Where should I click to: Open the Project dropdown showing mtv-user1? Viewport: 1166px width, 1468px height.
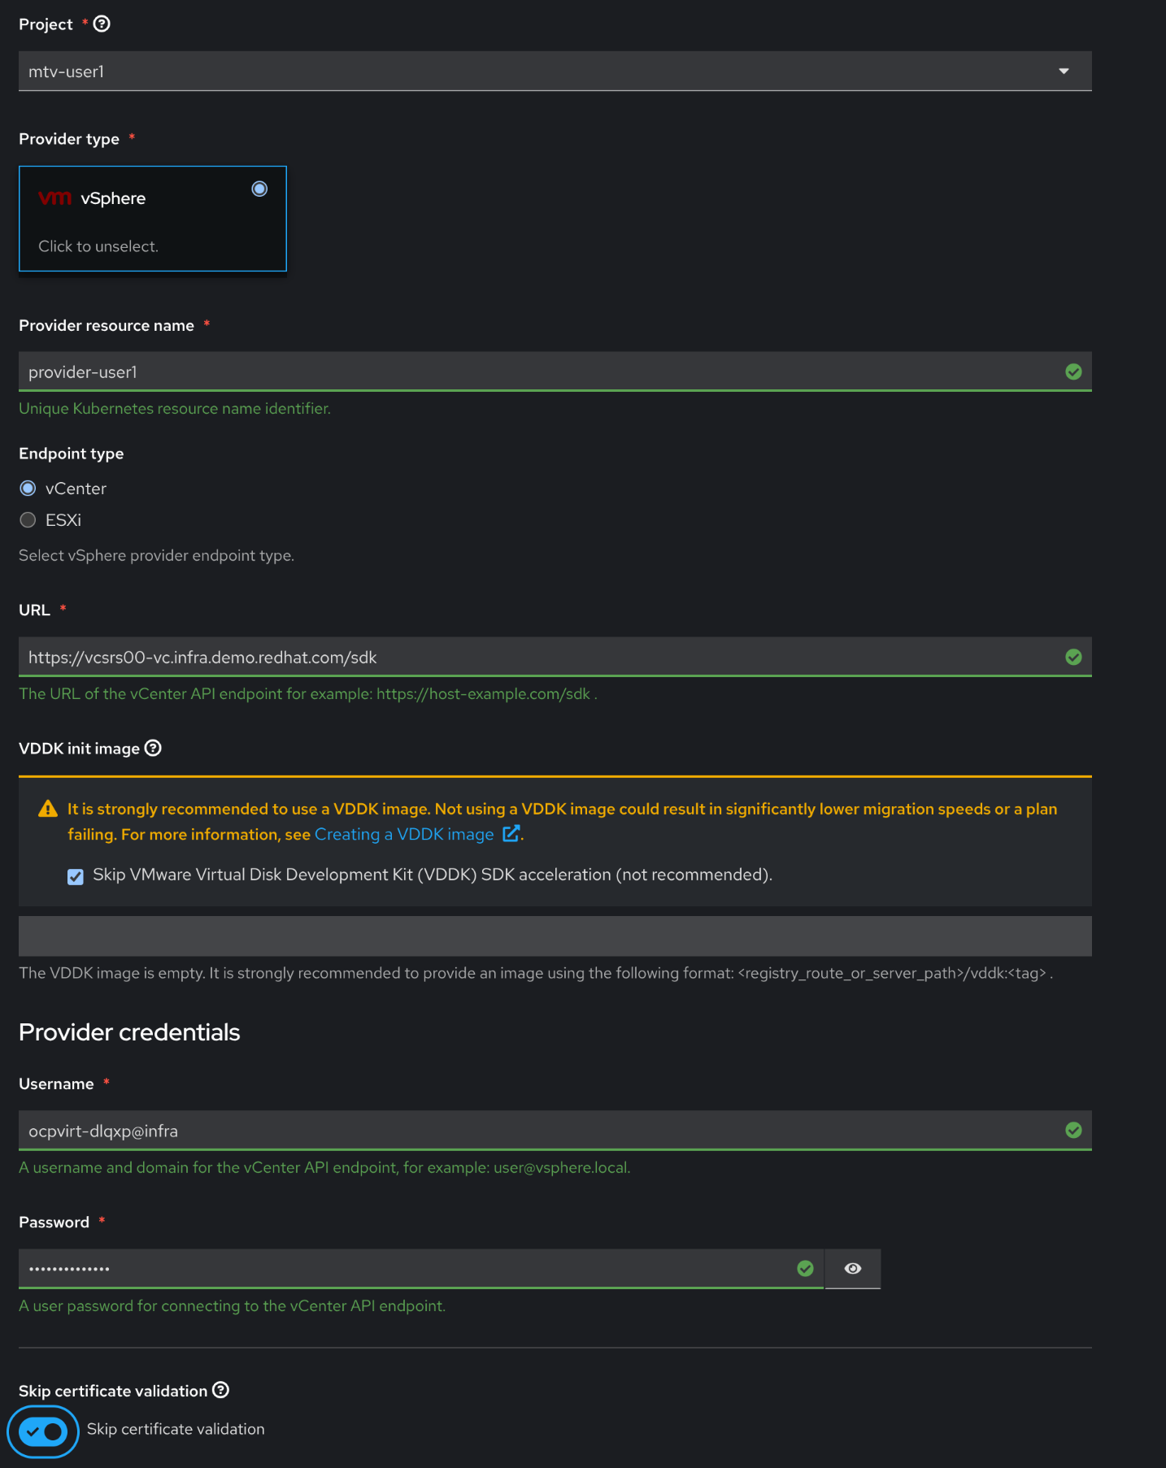537,72
